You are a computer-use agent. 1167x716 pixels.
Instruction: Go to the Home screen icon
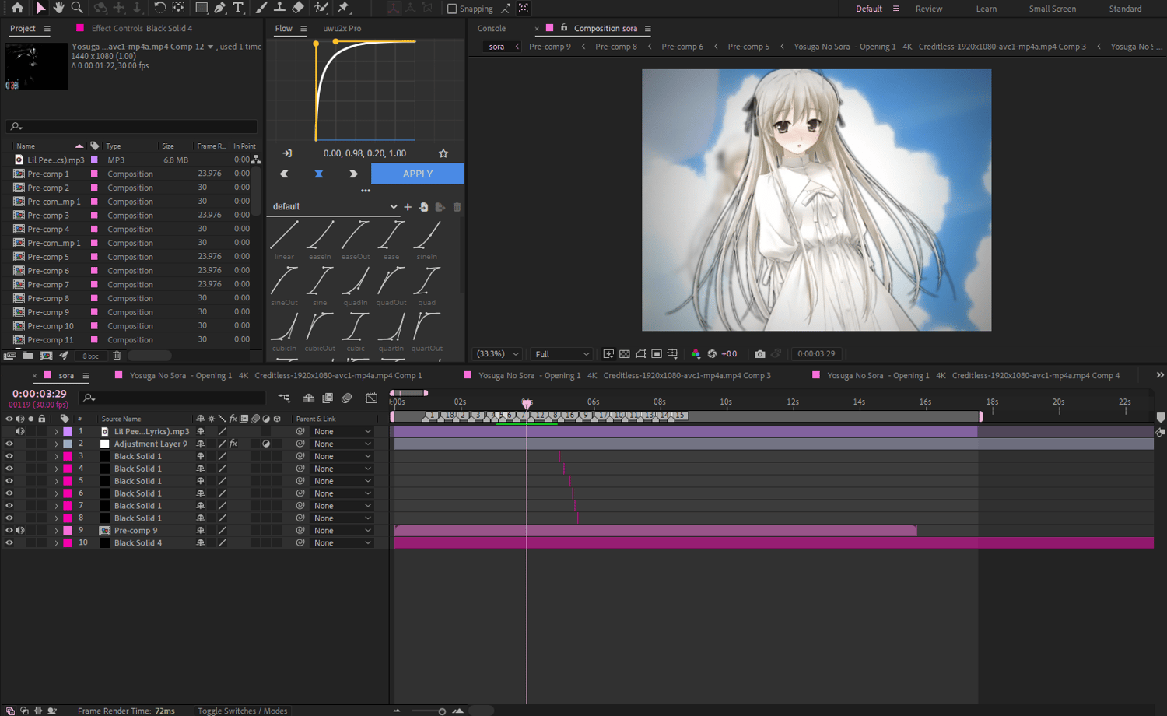[x=17, y=8]
